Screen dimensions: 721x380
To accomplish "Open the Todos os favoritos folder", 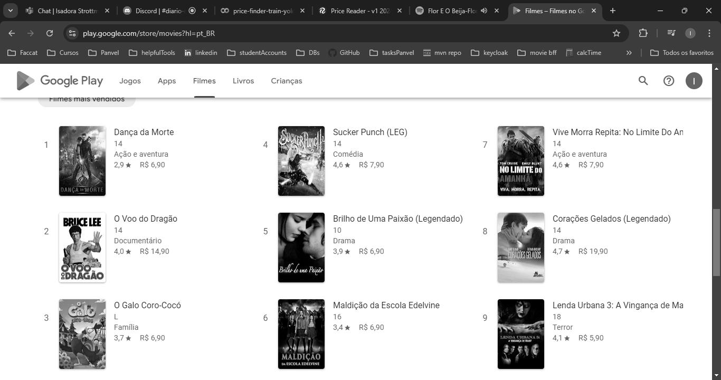I will 682,53.
